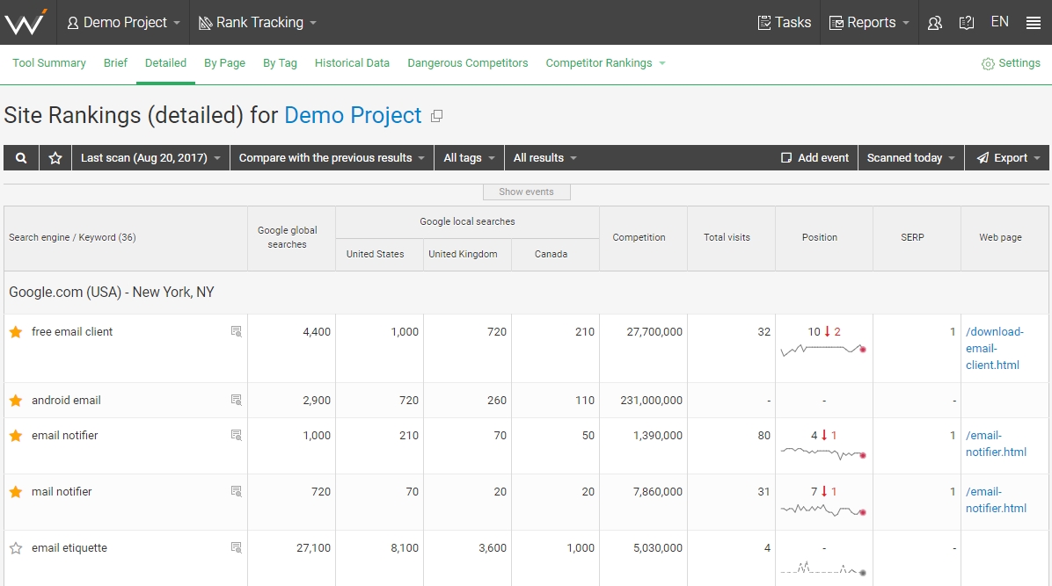Click the Add event button

815,157
